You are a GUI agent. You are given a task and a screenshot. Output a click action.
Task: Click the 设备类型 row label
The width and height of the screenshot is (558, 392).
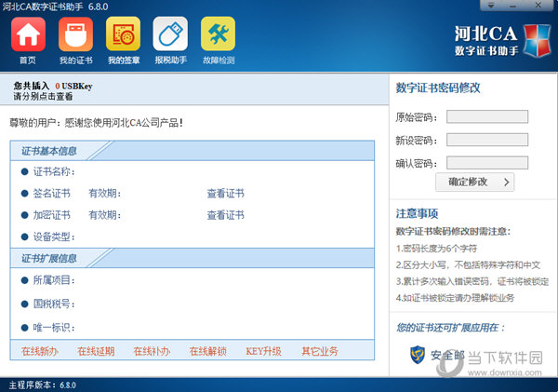pos(54,237)
